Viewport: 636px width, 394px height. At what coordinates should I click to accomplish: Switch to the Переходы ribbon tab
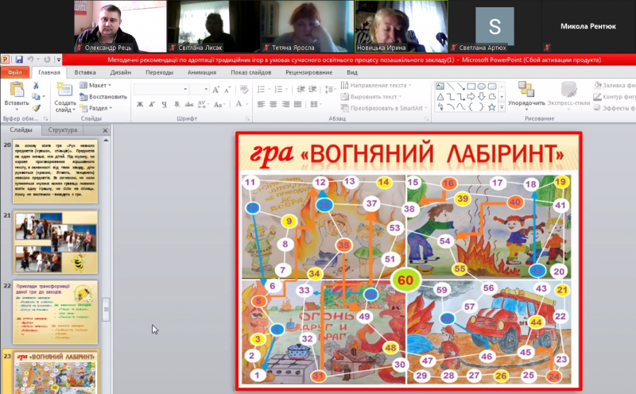(160, 72)
